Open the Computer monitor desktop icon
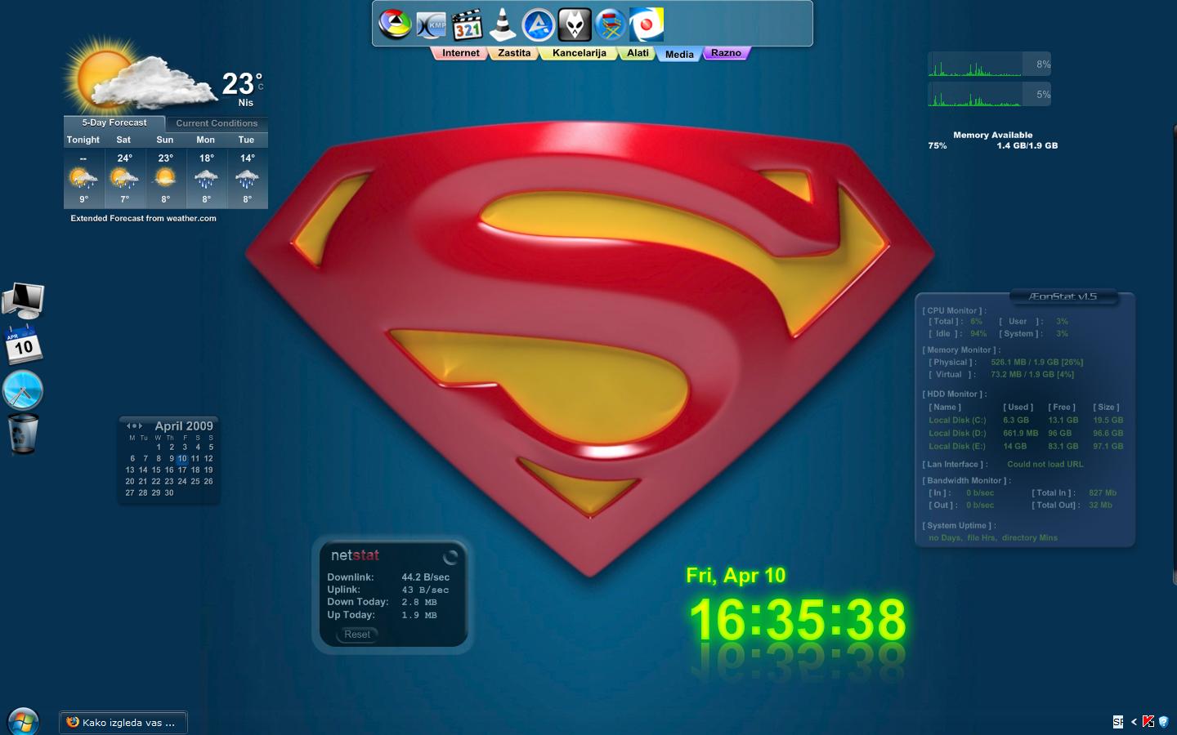 pos(23,301)
